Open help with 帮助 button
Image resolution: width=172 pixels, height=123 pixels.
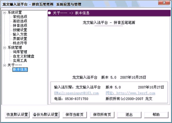coord(156,115)
